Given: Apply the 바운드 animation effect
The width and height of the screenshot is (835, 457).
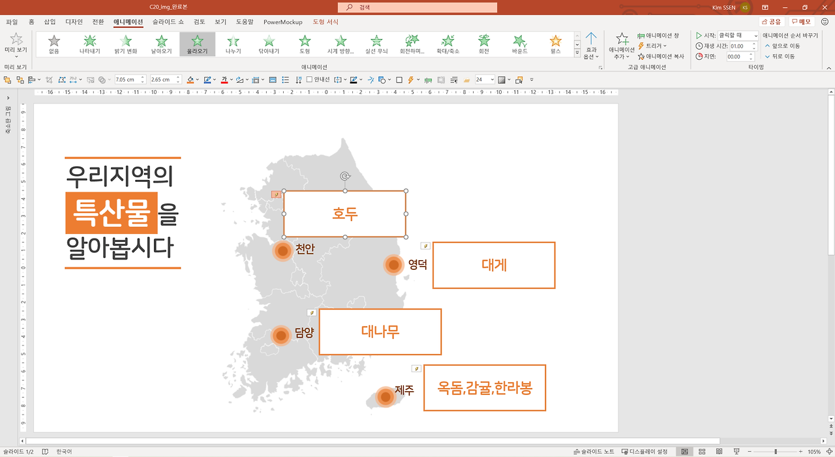Looking at the screenshot, I should point(520,44).
